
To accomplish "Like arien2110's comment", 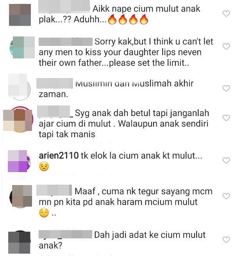I will point(226,160).
